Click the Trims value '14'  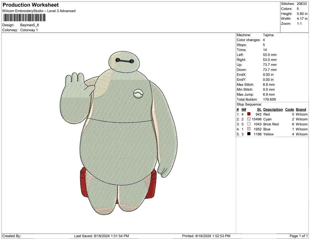tap(265, 50)
